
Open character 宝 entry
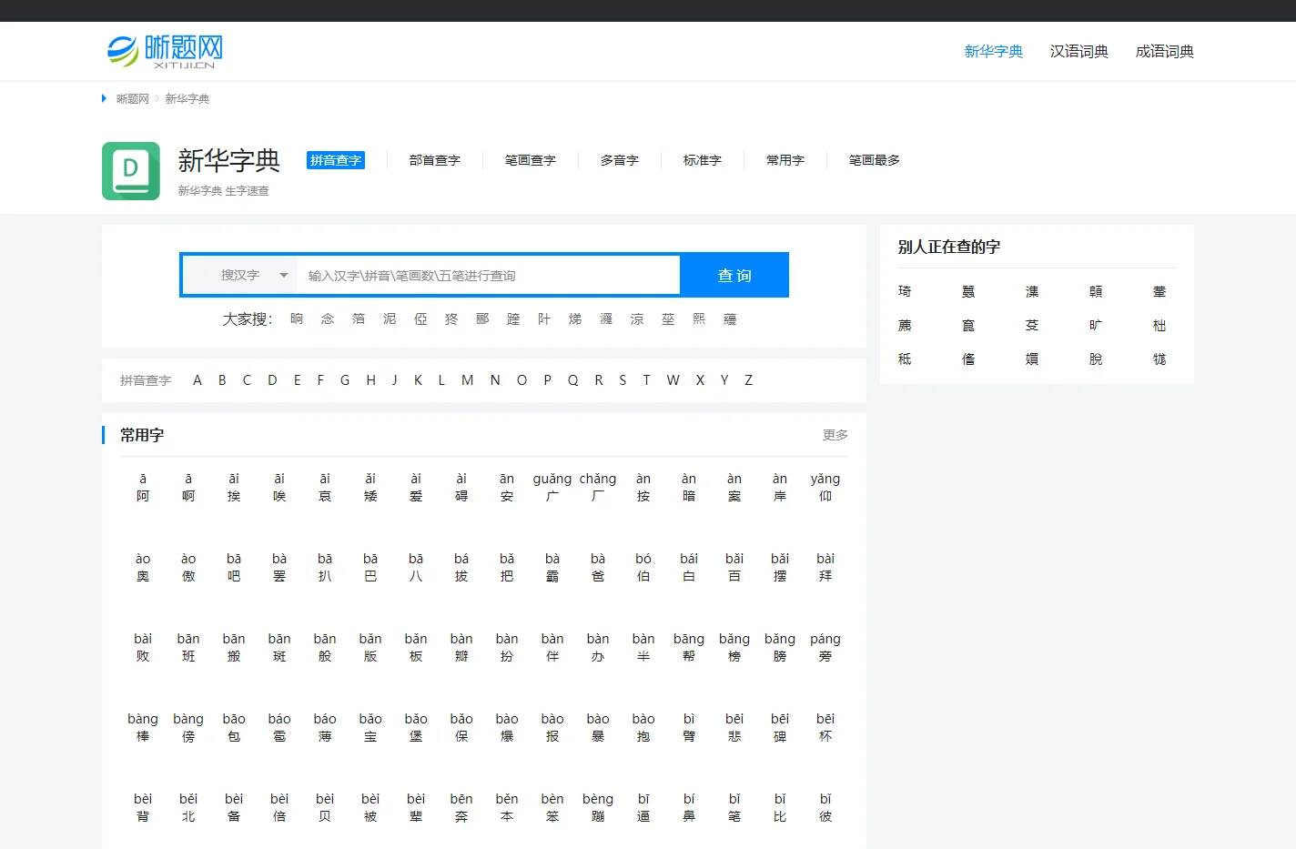point(370,727)
